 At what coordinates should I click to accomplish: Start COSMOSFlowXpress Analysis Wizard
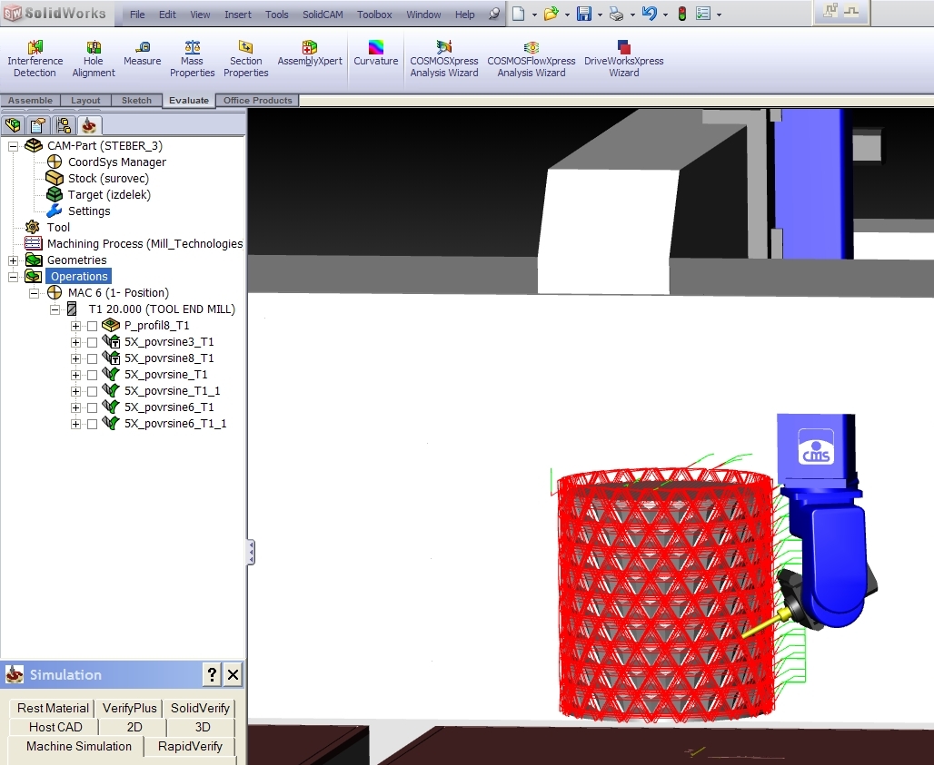pos(532,59)
